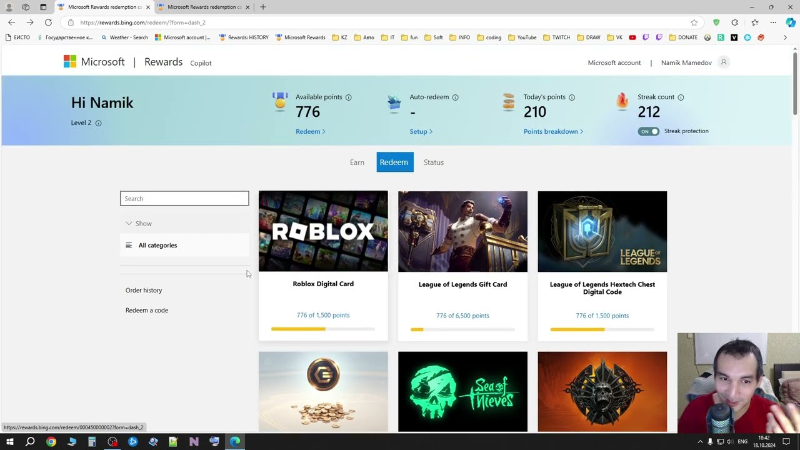Open Calculator from the taskbar
800x450 pixels.
click(92, 442)
